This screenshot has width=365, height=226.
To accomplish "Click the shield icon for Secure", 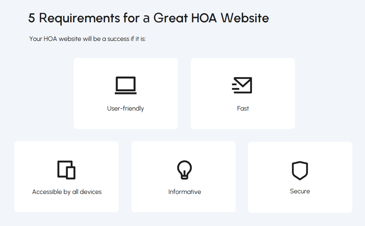I will pyautogui.click(x=300, y=170).
